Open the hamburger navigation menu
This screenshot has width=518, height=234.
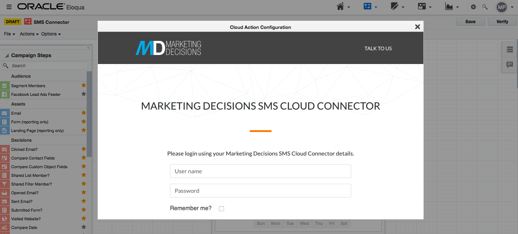(9, 7)
